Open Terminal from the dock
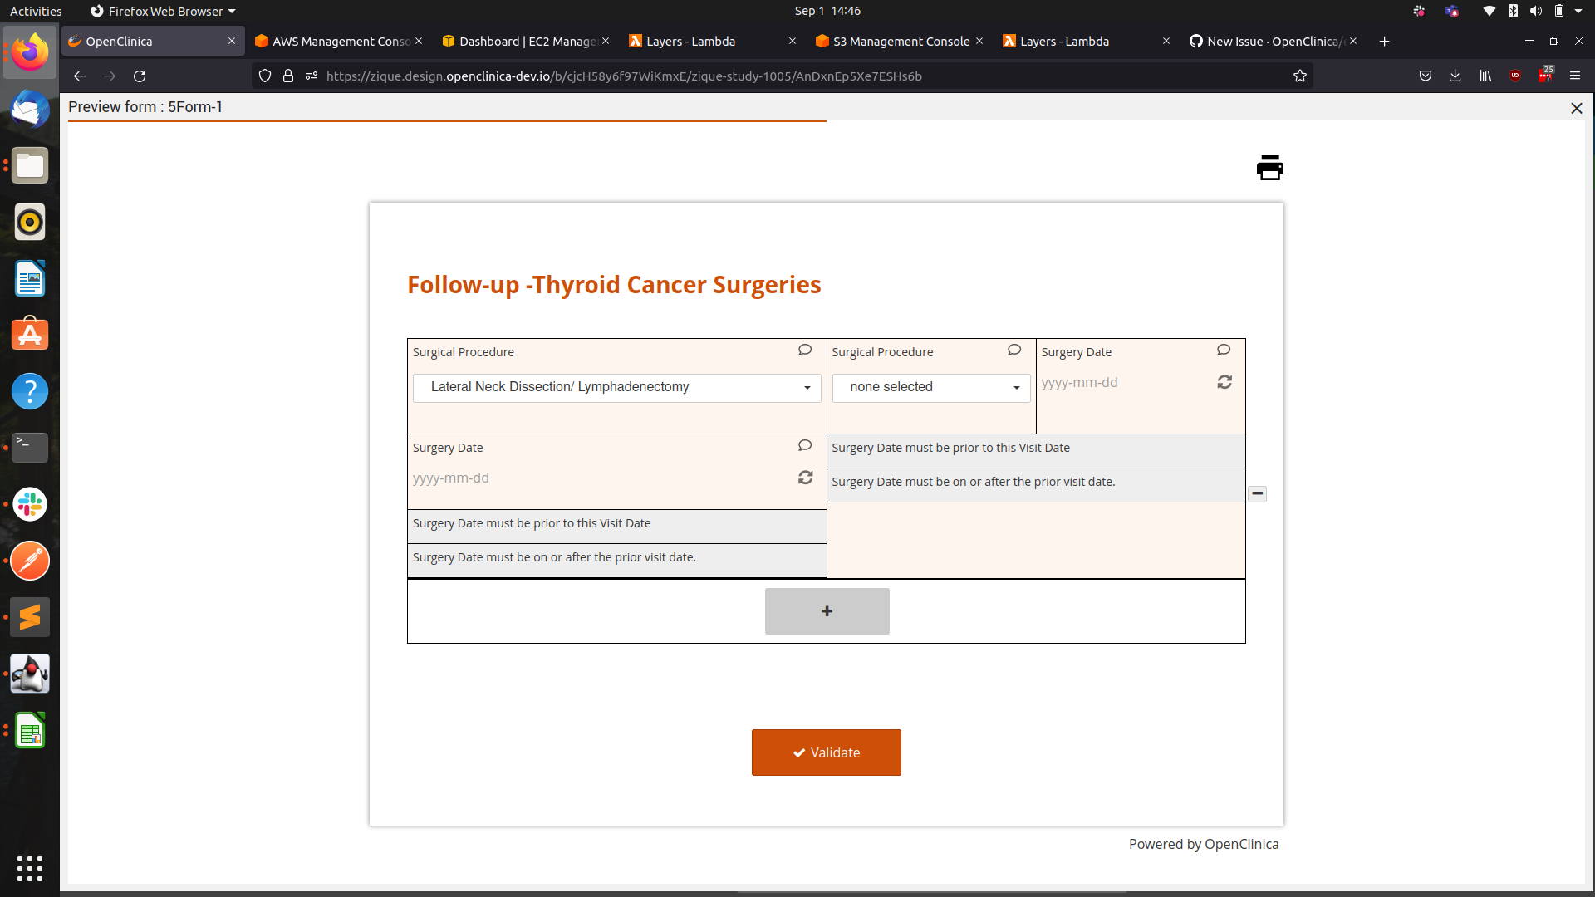 point(30,448)
